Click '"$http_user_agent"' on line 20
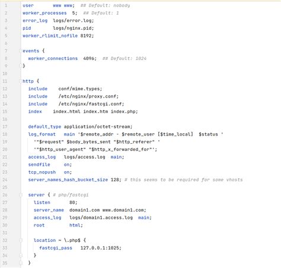Screen dimensions: 281x268 [61, 150]
